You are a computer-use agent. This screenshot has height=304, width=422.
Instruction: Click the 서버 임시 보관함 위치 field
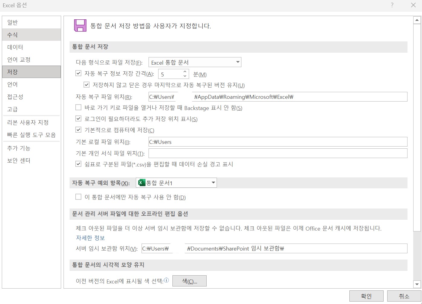[274, 248]
